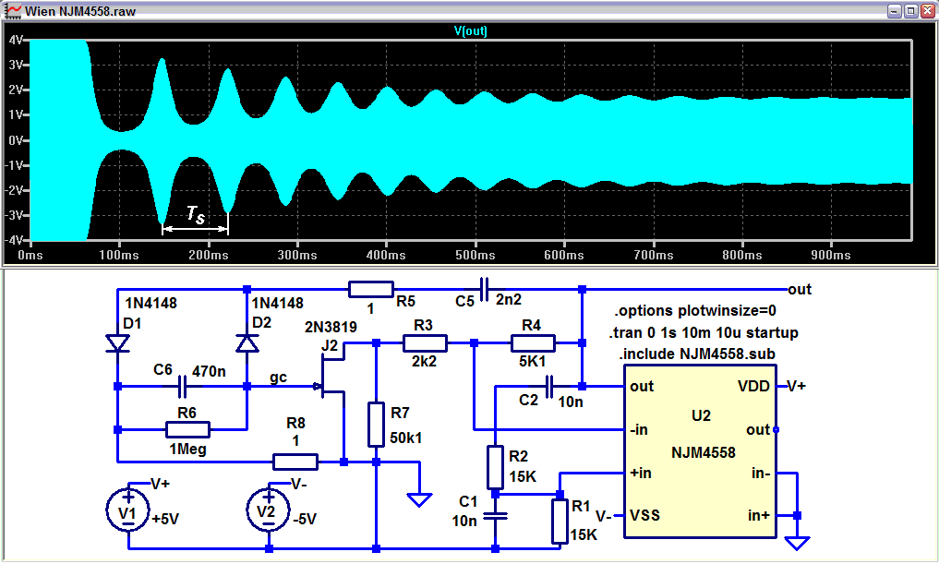Click the -in pin label on U2

point(639,429)
